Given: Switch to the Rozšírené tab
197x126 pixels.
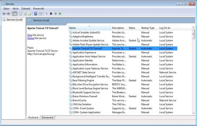Looking at the screenshot, I should point(33,117).
